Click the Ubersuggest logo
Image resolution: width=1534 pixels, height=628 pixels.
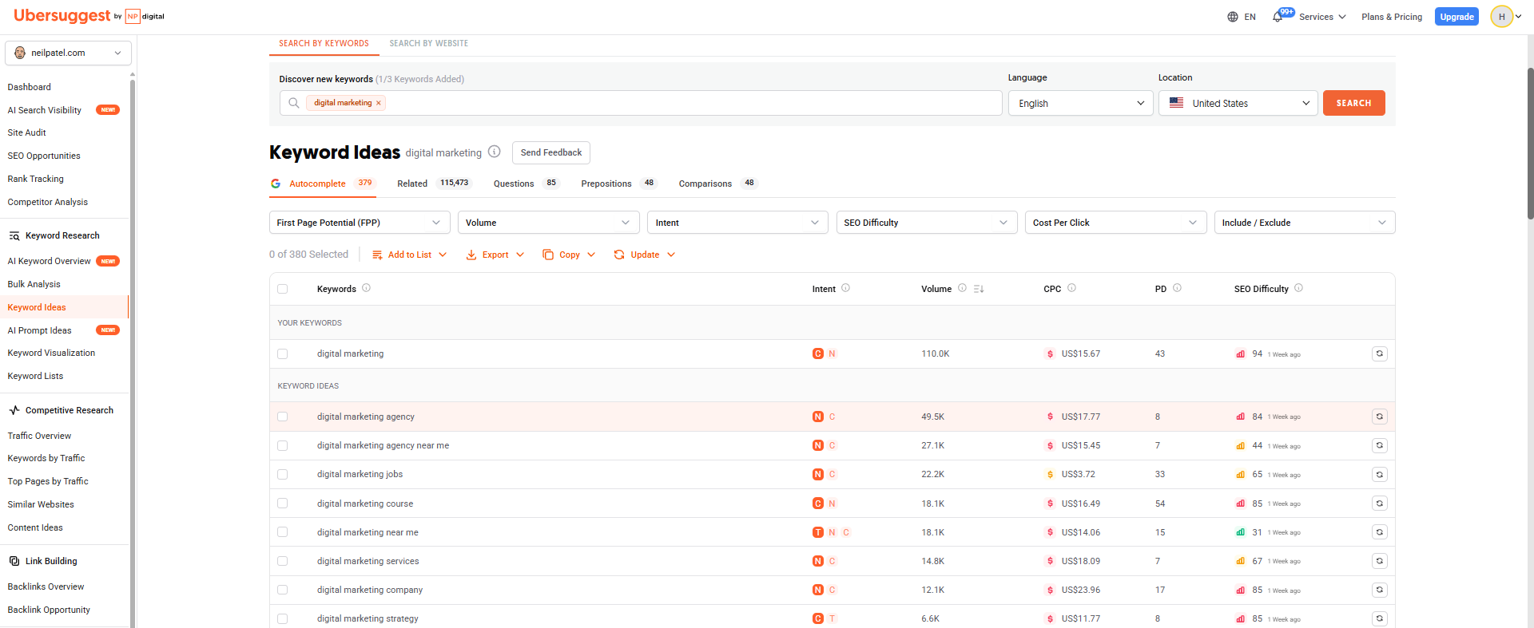click(62, 15)
